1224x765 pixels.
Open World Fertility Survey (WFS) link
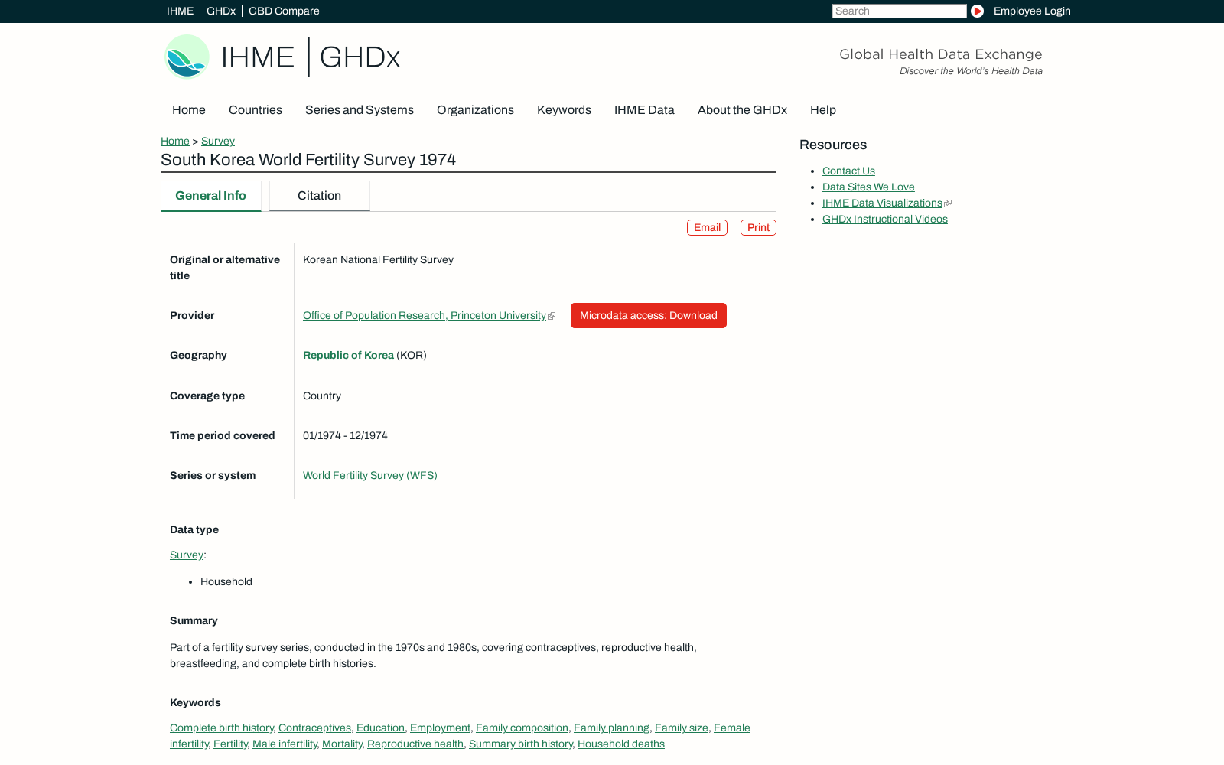[370, 476]
